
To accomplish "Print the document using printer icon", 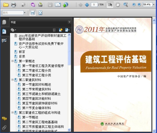I will point(14,5).
